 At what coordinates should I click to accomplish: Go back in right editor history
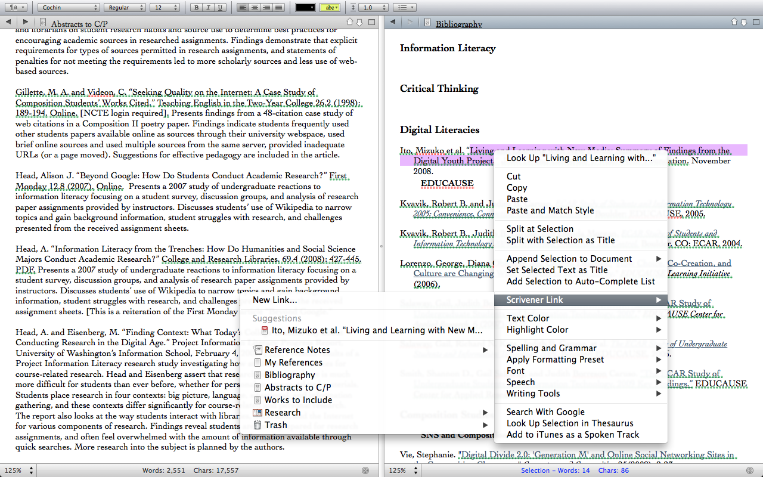[x=393, y=22]
